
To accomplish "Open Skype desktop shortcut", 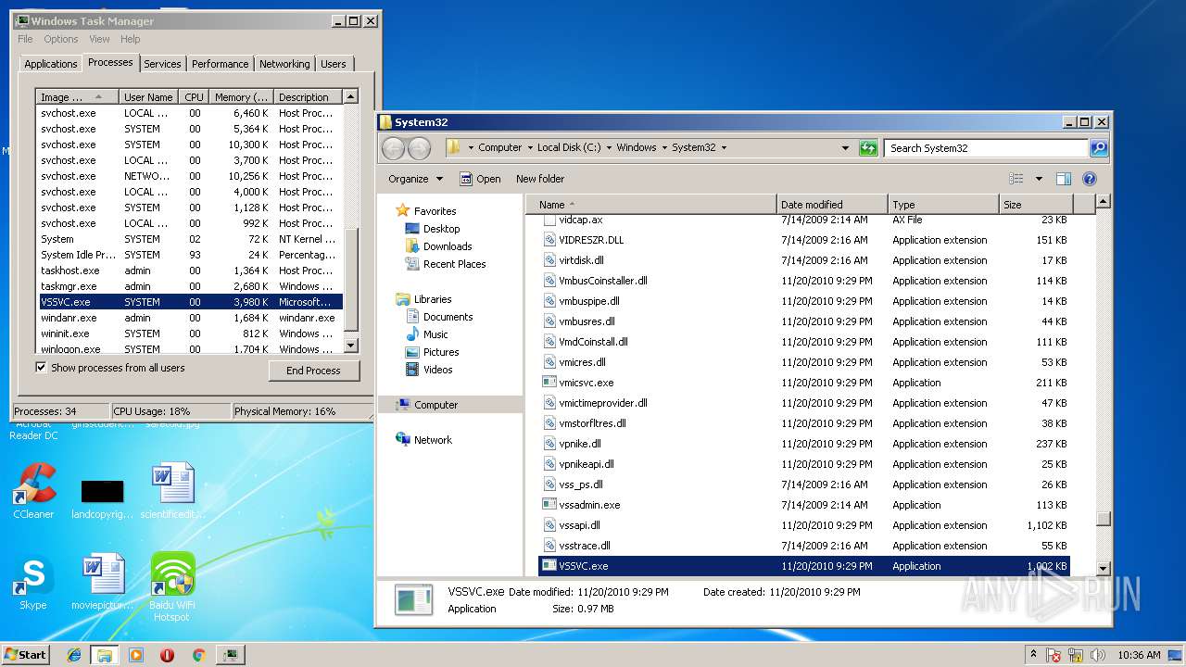I will 33,582.
